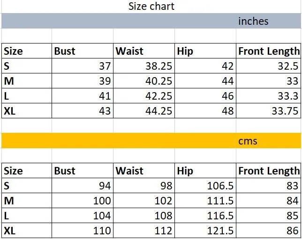
Task: Click the cms Front Length value 86
Action: pyautogui.click(x=269, y=231)
